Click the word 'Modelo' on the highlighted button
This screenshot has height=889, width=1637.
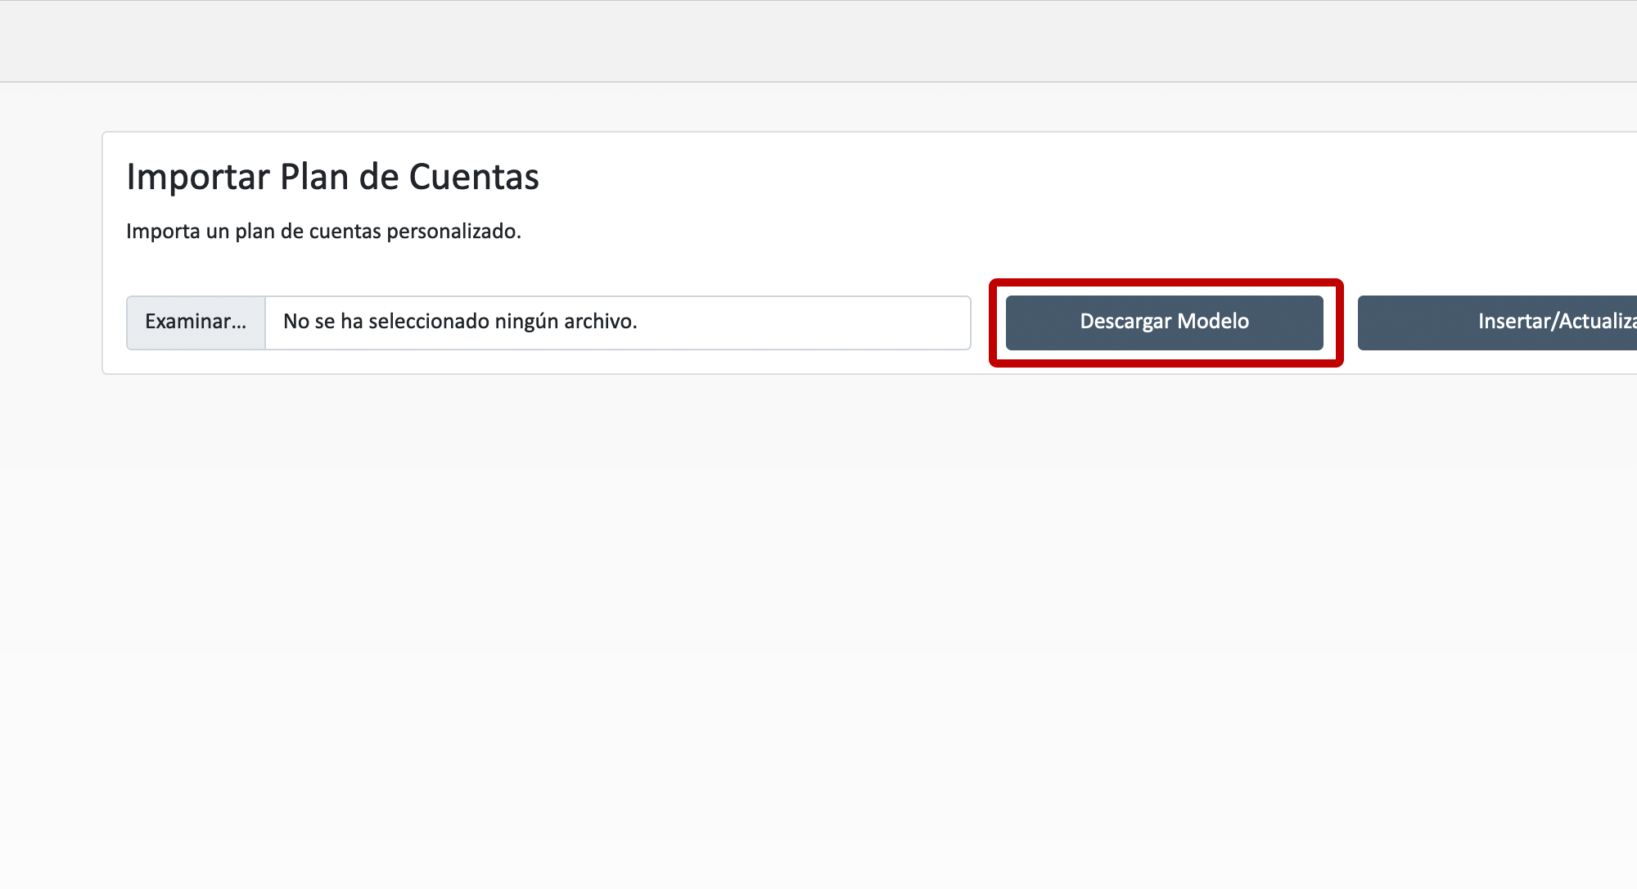[1213, 322]
